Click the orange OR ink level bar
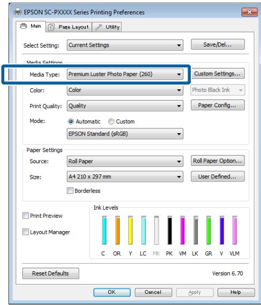The width and height of the screenshot is (261, 305). click(117, 230)
